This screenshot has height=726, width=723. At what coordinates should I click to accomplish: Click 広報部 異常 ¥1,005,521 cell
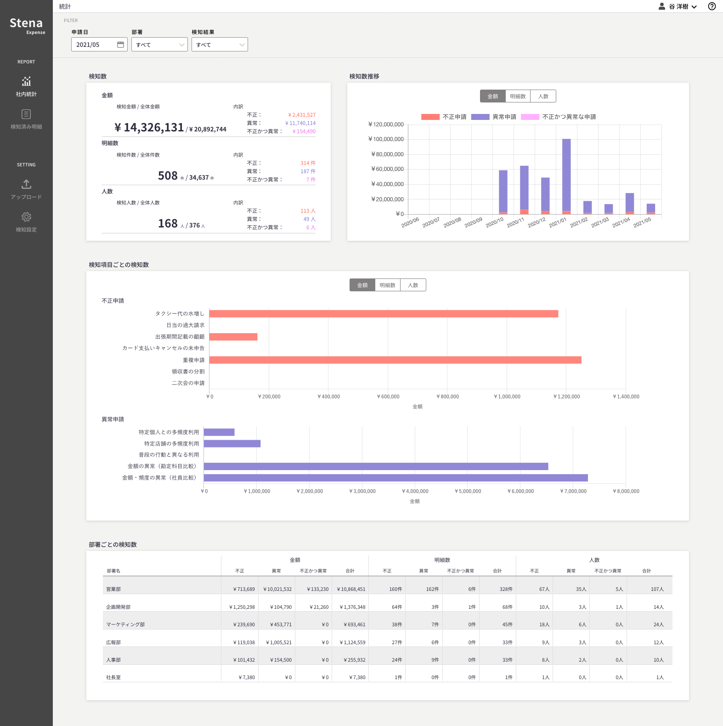point(278,642)
